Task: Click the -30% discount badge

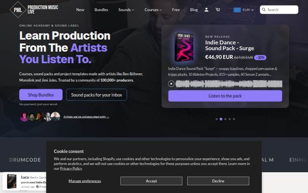Action: pyautogui.click(x=260, y=57)
